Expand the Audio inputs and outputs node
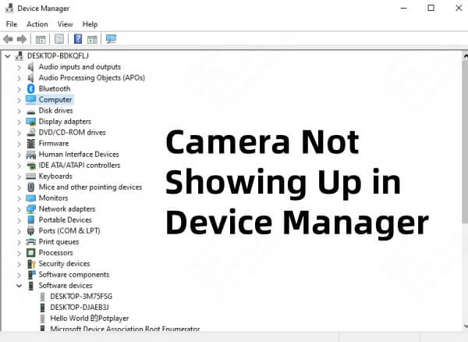The width and height of the screenshot is (468, 342). [x=19, y=67]
